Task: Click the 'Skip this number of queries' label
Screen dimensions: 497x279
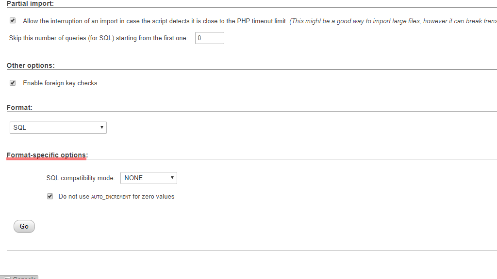Action: (99, 38)
